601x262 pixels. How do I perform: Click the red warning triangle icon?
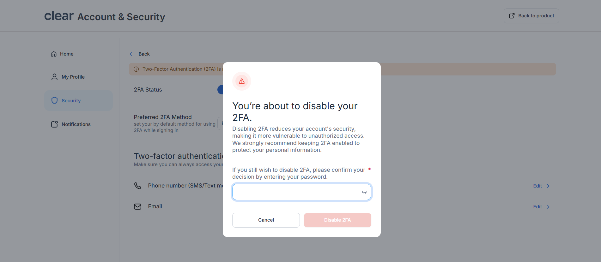pos(242,81)
